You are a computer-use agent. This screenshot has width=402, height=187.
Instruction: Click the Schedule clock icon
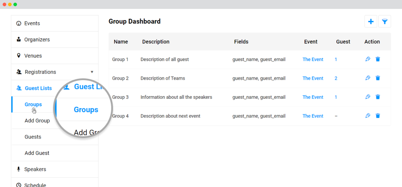pos(18,185)
